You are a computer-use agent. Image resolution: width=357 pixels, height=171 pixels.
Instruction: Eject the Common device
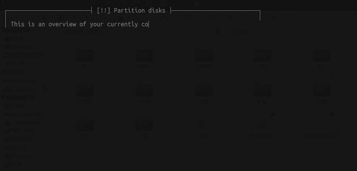click(x=45, y=89)
